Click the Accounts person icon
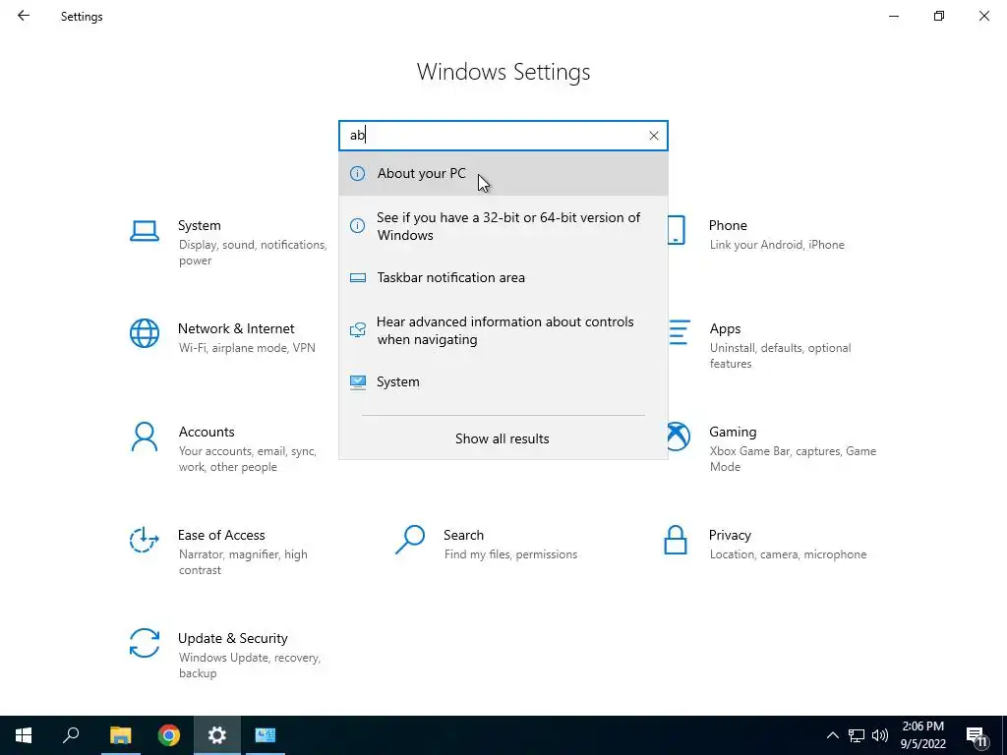This screenshot has height=755, width=1007. click(144, 437)
